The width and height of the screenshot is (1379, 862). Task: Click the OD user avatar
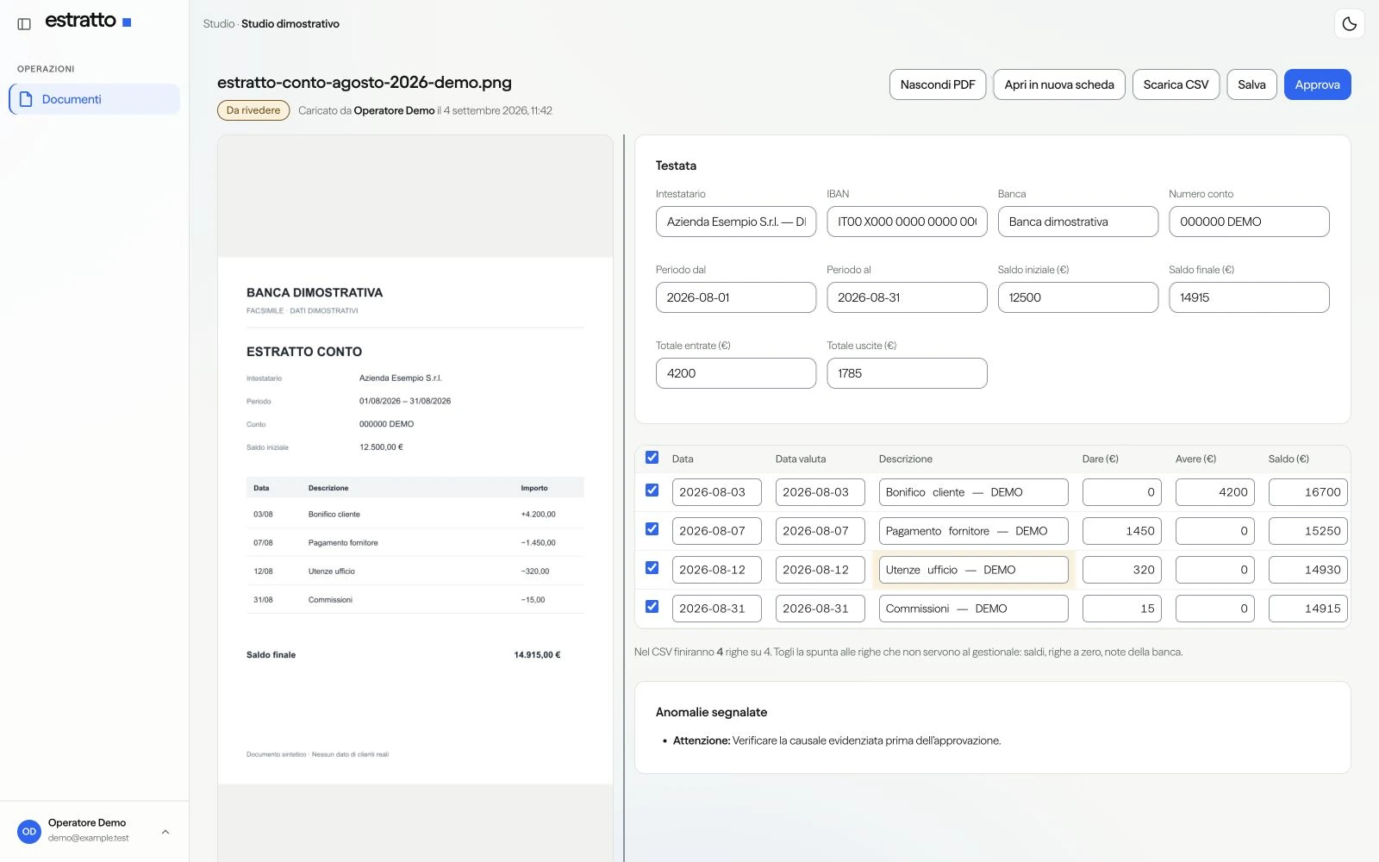point(29,832)
